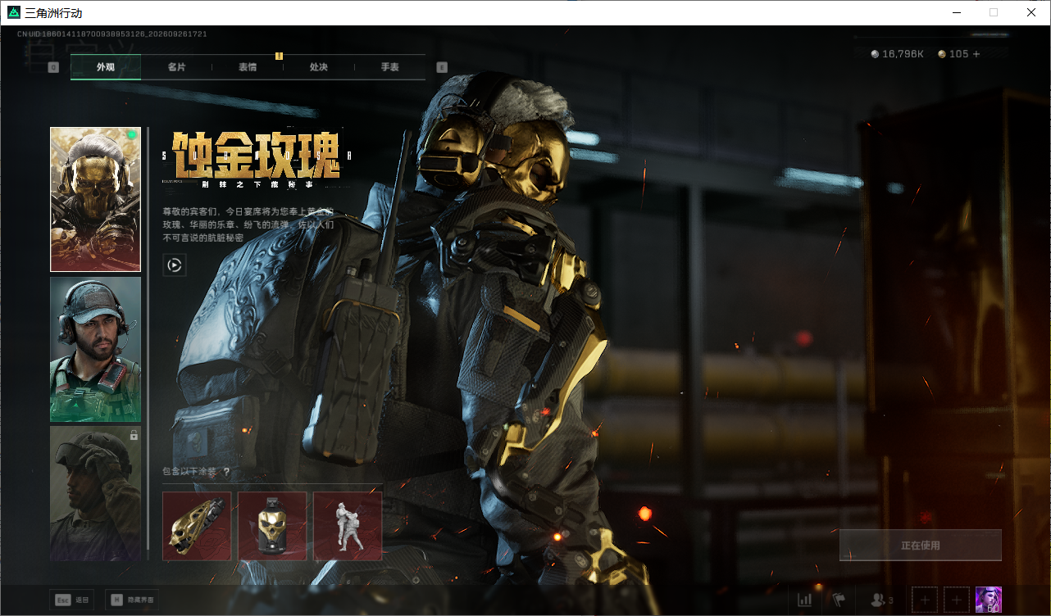Viewport: 1051px width, 616px height.
Task: Click the CN UID text at top
Action: 112,34
